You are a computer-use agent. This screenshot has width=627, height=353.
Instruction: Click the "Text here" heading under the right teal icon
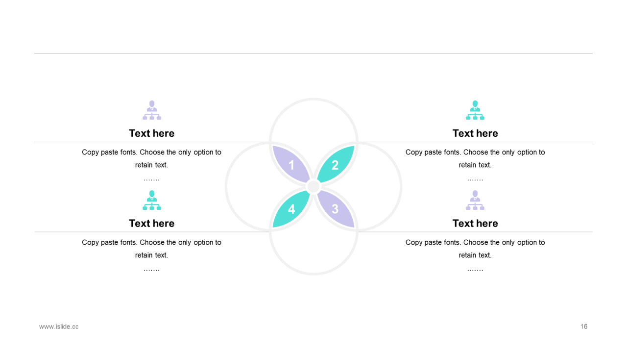[475, 133]
